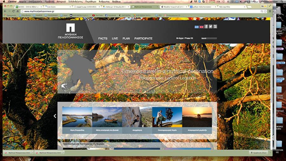Advance carousel with the right arrow
The width and height of the screenshot is (286, 161).
coord(220,116)
